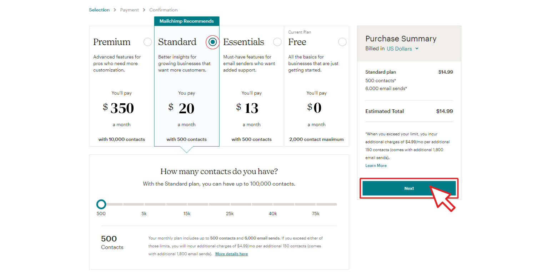Open the Learn More link
Viewport: 552px width, 272px height.
[x=376, y=165]
